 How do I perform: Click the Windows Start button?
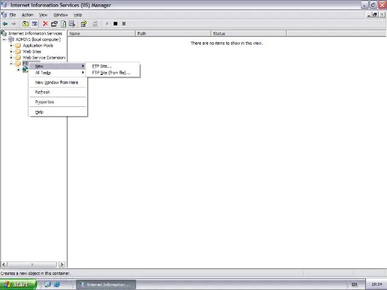(18, 285)
